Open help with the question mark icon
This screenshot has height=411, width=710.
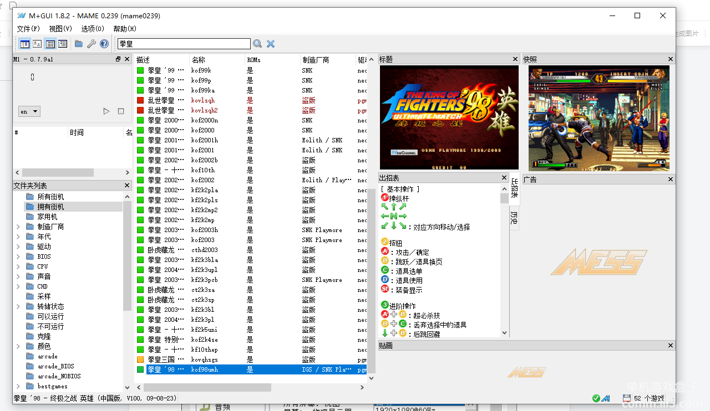[x=104, y=44]
